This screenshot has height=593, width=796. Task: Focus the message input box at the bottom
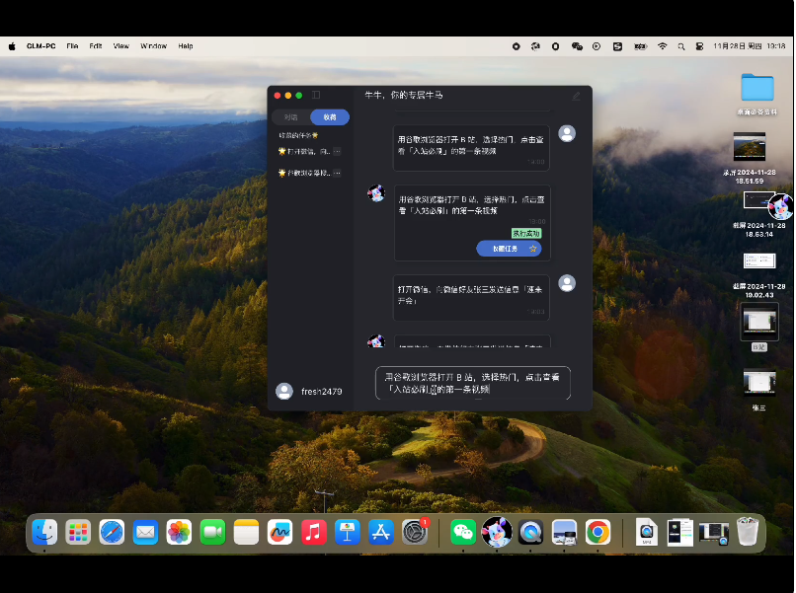tap(473, 384)
